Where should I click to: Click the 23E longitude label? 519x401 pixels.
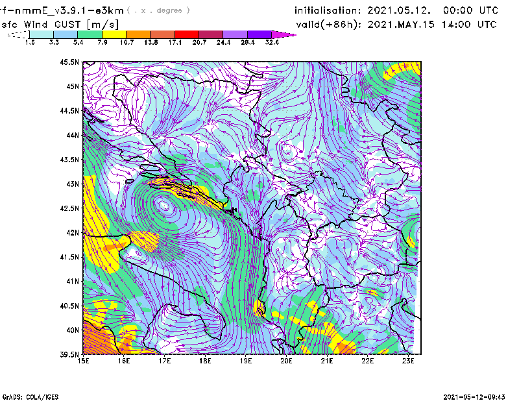pyautogui.click(x=408, y=361)
